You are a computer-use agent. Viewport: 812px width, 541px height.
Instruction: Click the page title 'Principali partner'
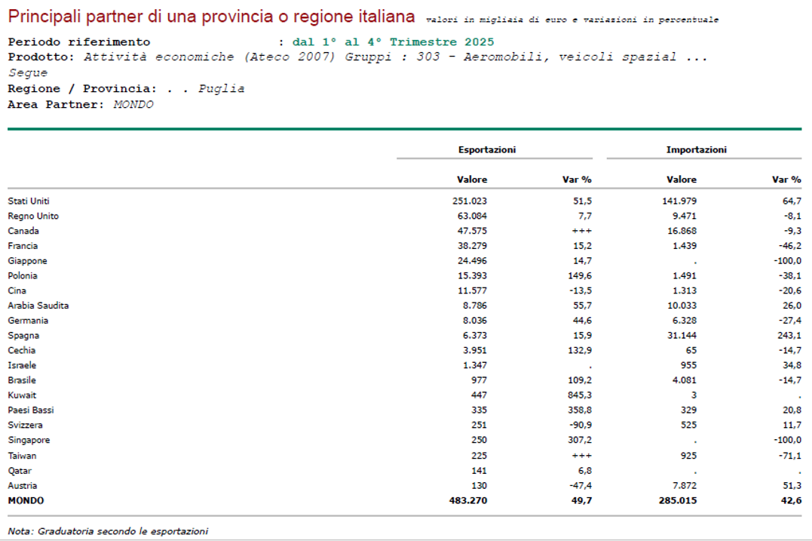click(x=211, y=17)
